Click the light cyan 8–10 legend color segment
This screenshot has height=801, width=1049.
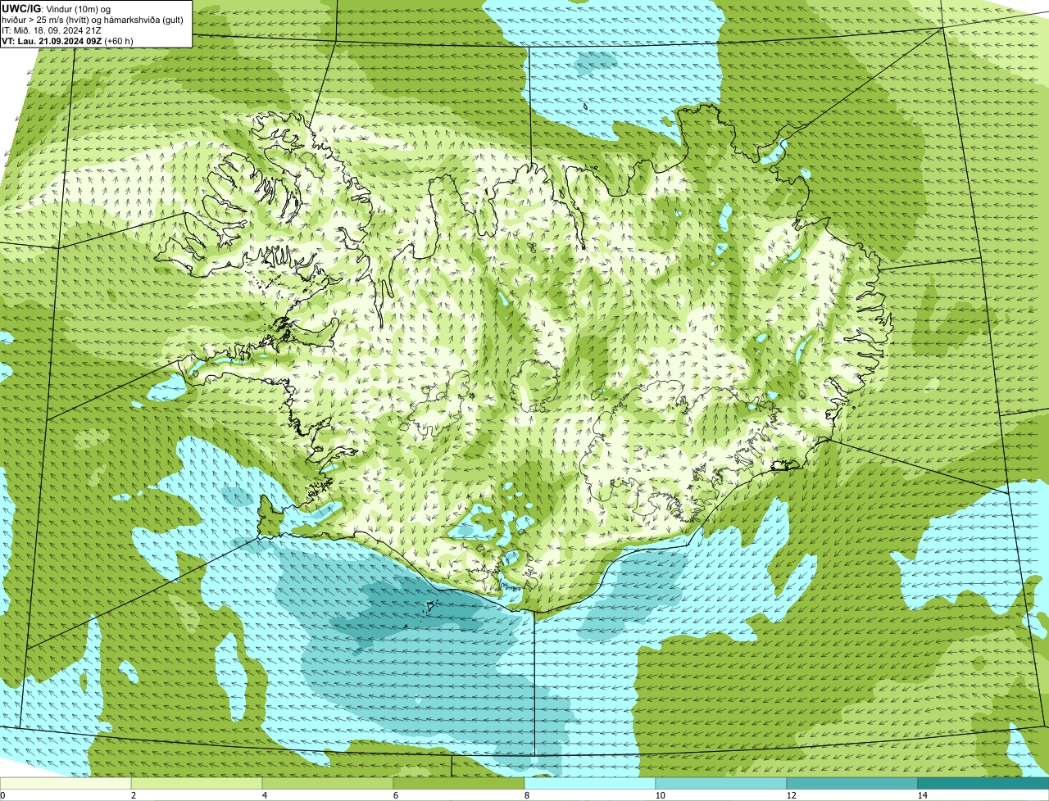tap(590, 783)
